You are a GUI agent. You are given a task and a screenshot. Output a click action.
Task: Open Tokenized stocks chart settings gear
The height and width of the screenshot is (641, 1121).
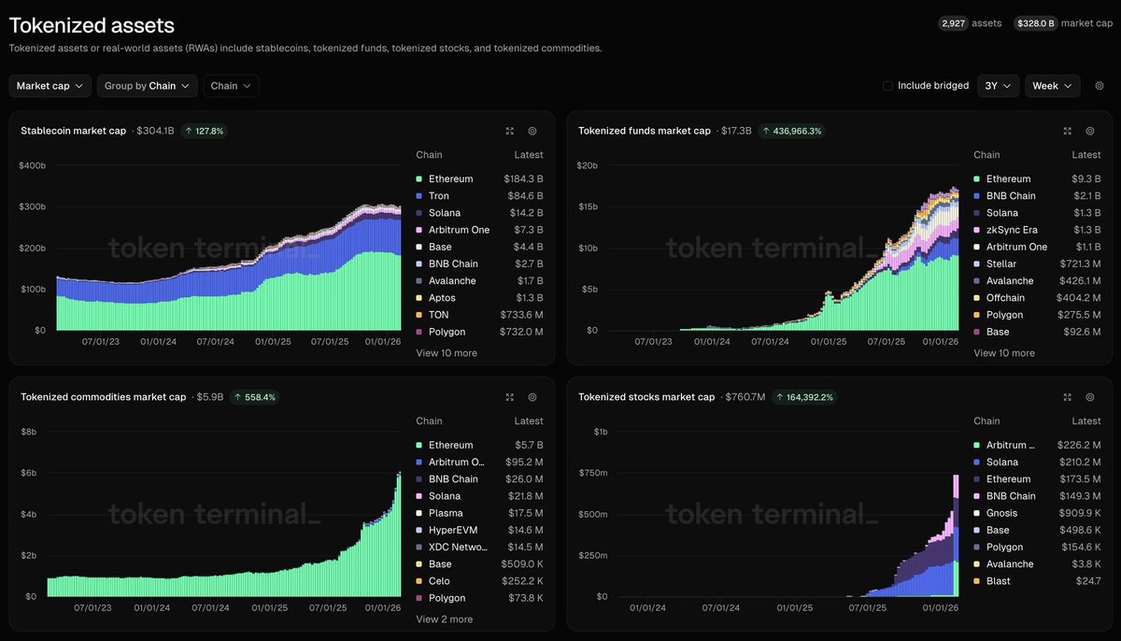click(x=1090, y=397)
